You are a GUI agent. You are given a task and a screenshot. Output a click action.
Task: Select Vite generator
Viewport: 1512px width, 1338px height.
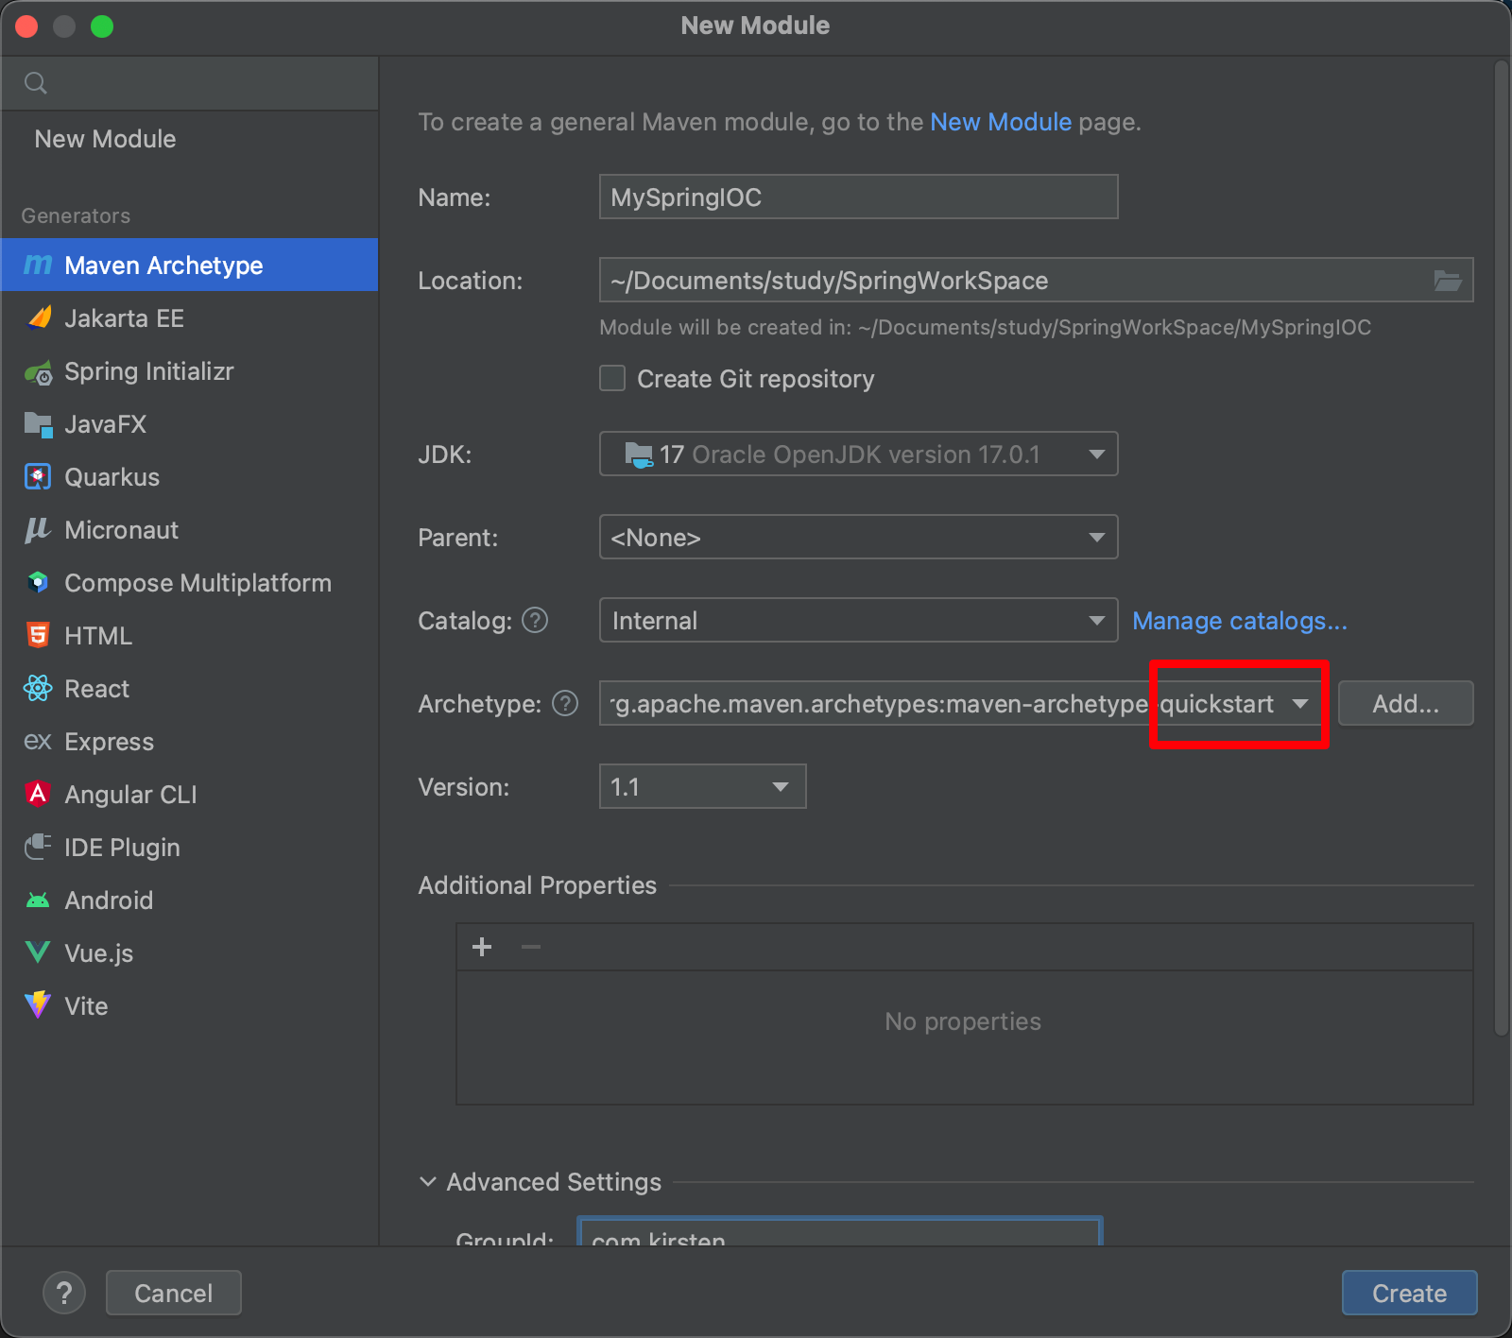(189, 1005)
